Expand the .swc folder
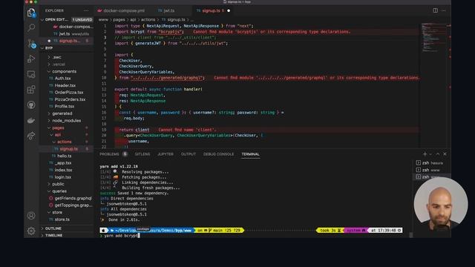This screenshot has height=267, width=475. tap(66, 57)
